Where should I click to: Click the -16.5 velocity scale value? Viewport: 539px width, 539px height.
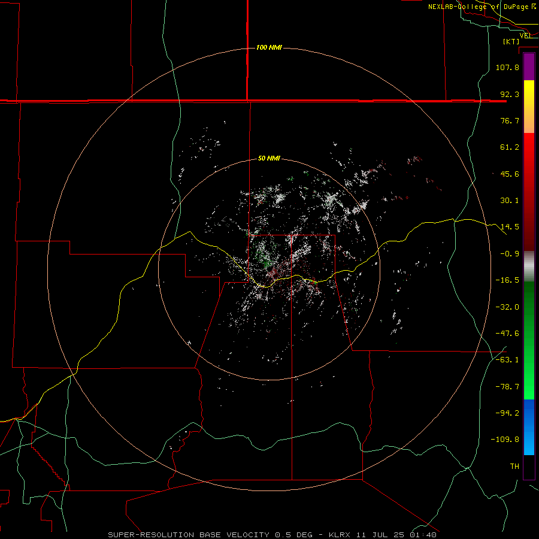(507, 280)
